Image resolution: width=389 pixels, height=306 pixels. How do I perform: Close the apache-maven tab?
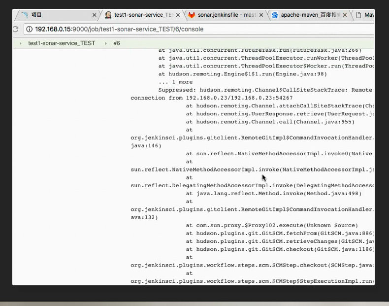[x=345, y=15]
